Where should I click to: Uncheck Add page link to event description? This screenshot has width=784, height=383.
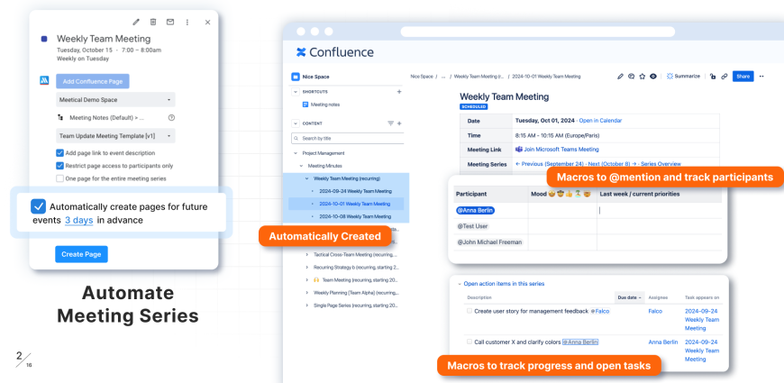point(60,153)
